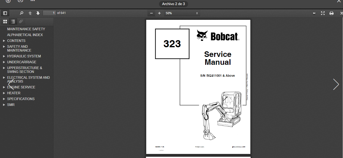Screen dimensions: 343x158
Task: Expand UNDERCARRIAGE triangle
Action: [4, 62]
